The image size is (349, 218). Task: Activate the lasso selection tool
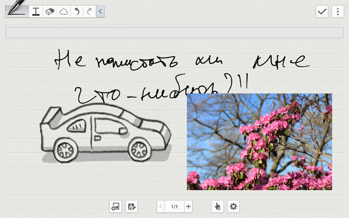pos(63,12)
